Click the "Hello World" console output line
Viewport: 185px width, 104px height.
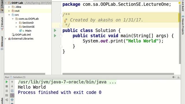click(x=32, y=87)
